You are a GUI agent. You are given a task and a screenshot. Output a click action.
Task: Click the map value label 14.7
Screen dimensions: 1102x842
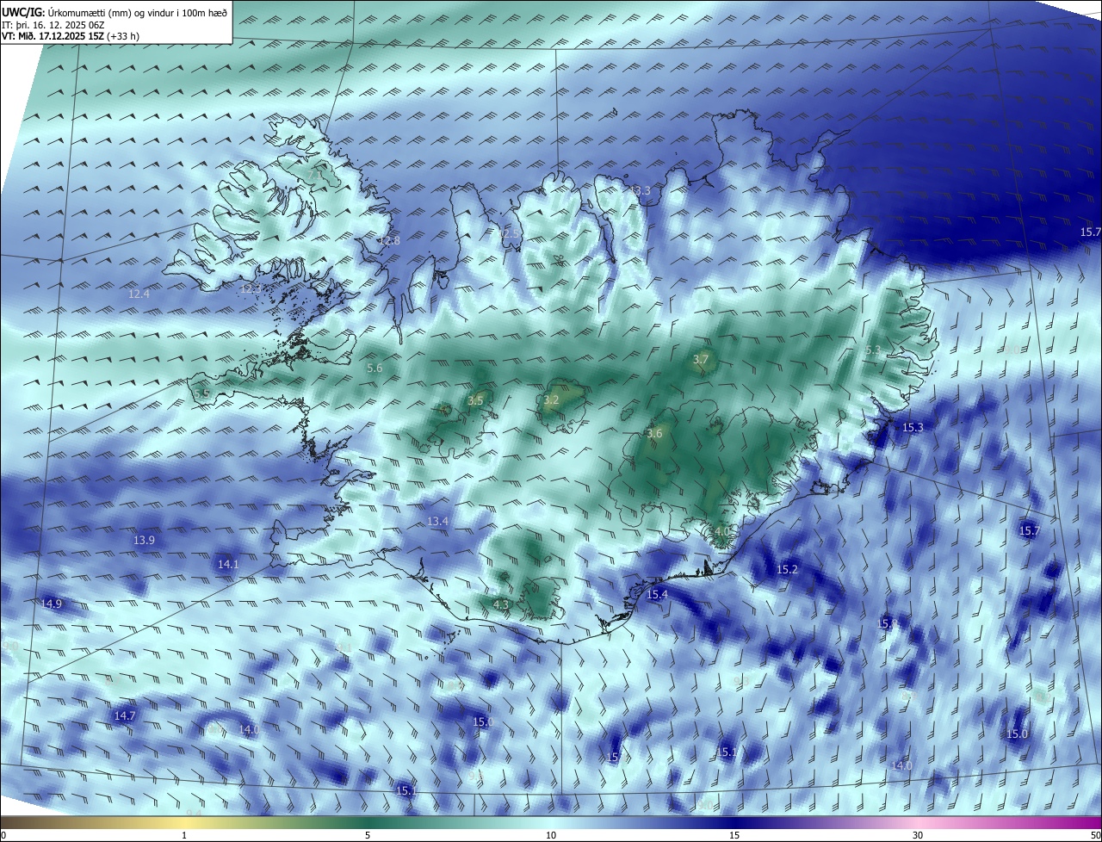click(125, 715)
